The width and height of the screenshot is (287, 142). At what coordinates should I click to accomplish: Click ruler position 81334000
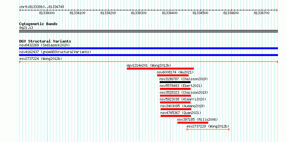(47, 13)
